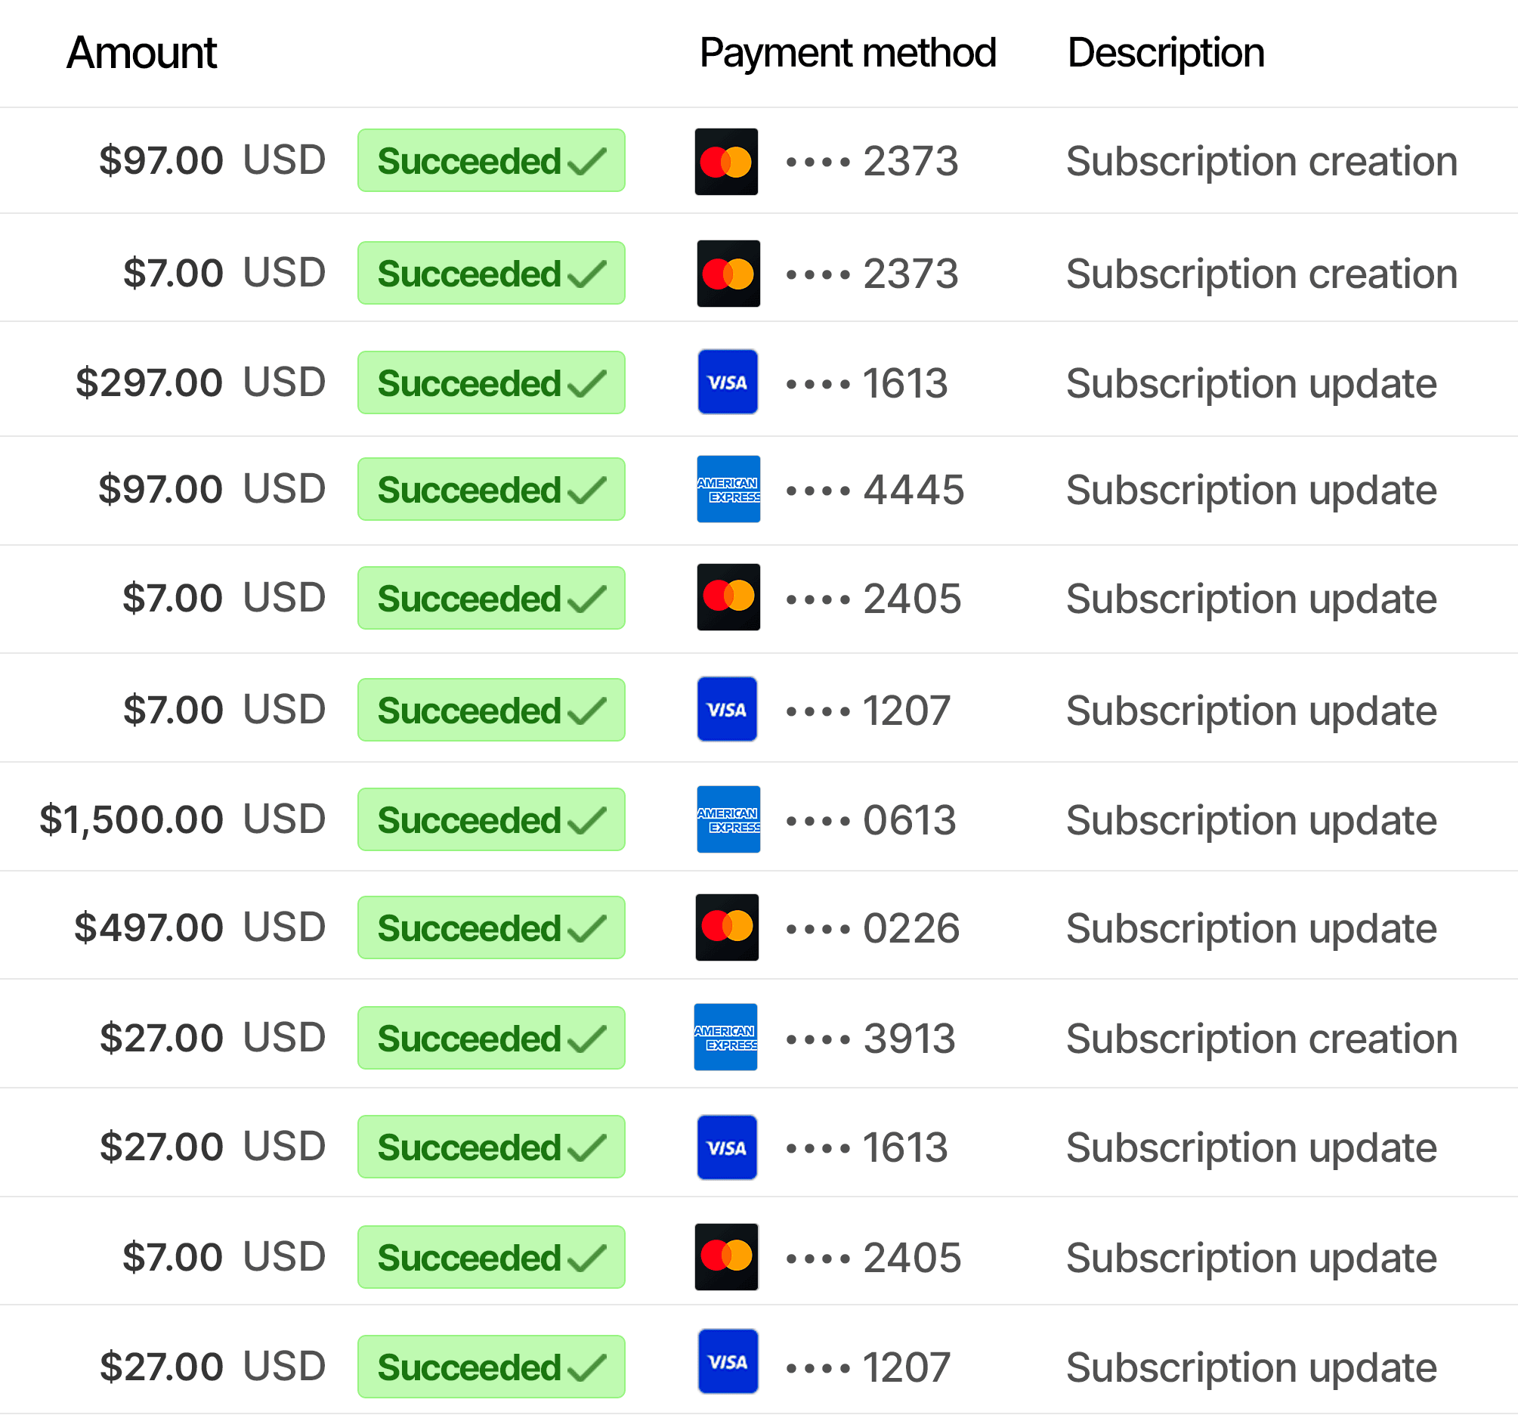Open the $1,500.00 USD payment amount
Screen dimensions: 1518x1415
pyautogui.click(x=183, y=819)
